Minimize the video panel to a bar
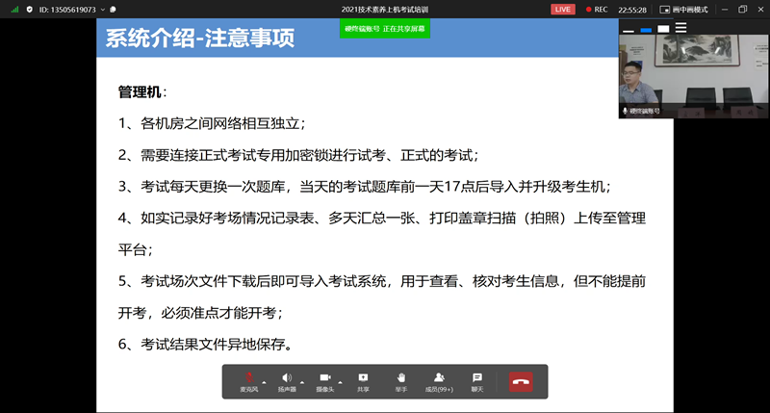Image resolution: width=770 pixels, height=413 pixels. coord(629,29)
